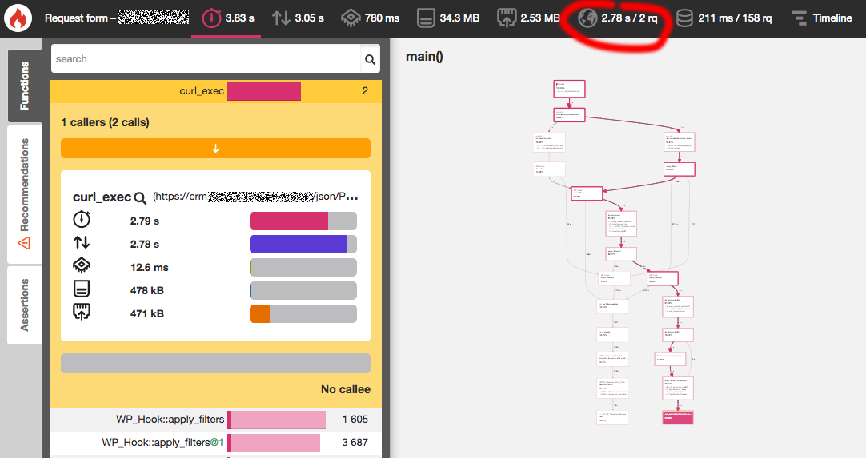Click into the function search field
This screenshot has height=458, width=866.
(206, 59)
